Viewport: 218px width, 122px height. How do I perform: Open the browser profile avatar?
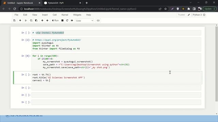click(x=200, y=9)
